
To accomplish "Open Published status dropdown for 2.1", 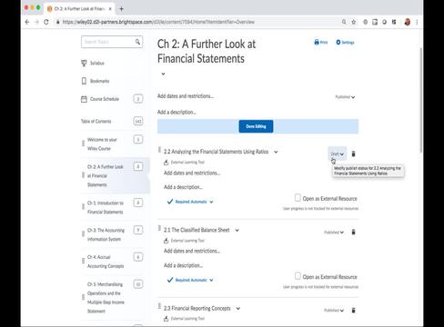I will pyautogui.click(x=334, y=233).
